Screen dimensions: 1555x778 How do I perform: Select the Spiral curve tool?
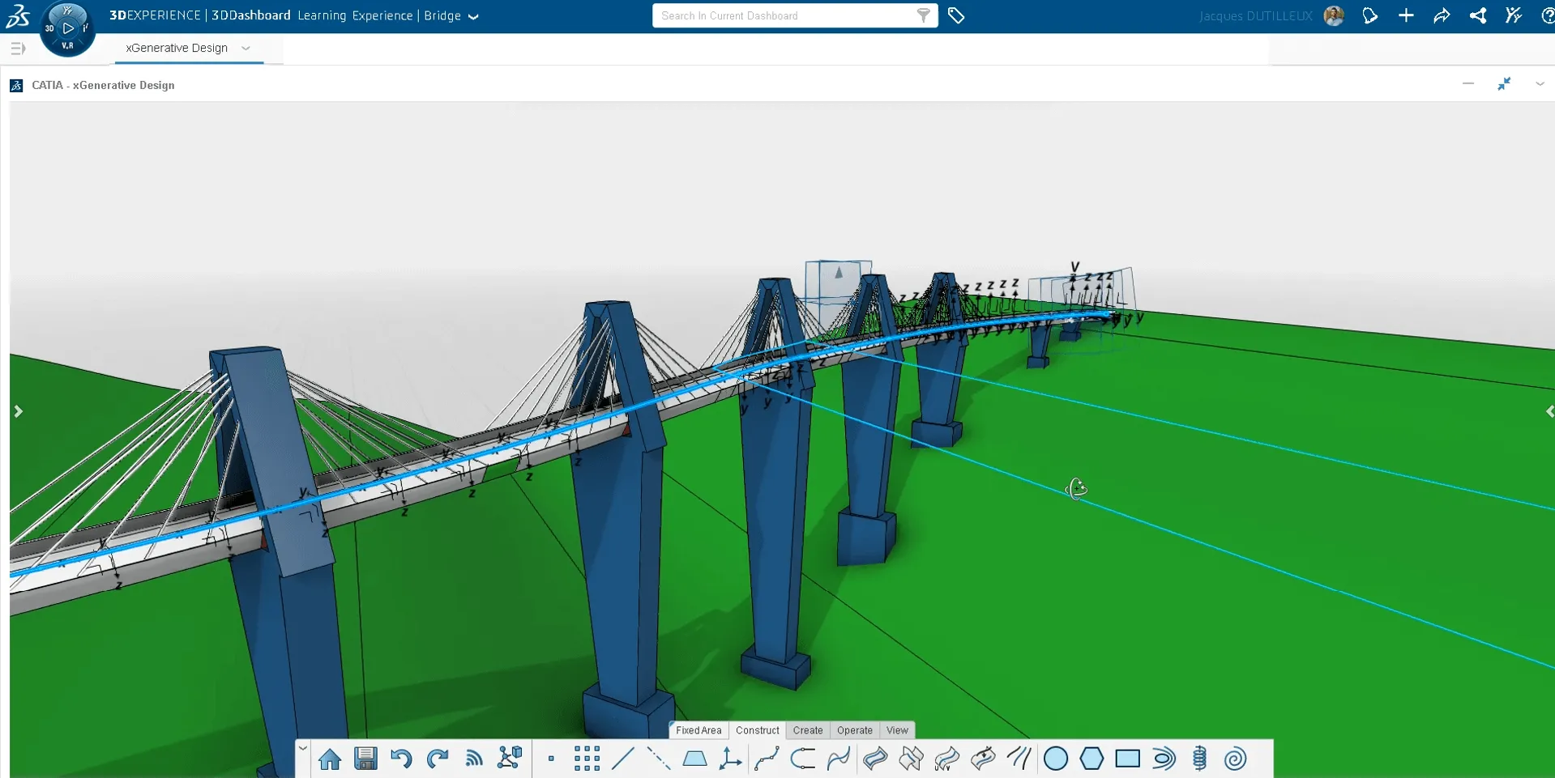[x=1235, y=759]
